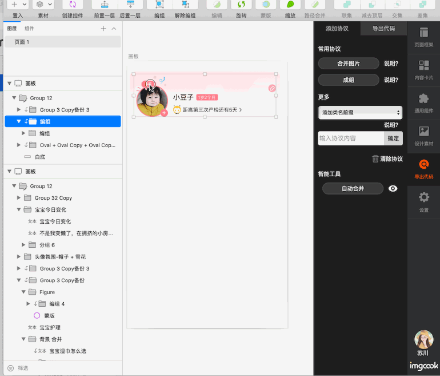Click the 创建控件 create symbol icon
The height and width of the screenshot is (376, 440).
73,5
